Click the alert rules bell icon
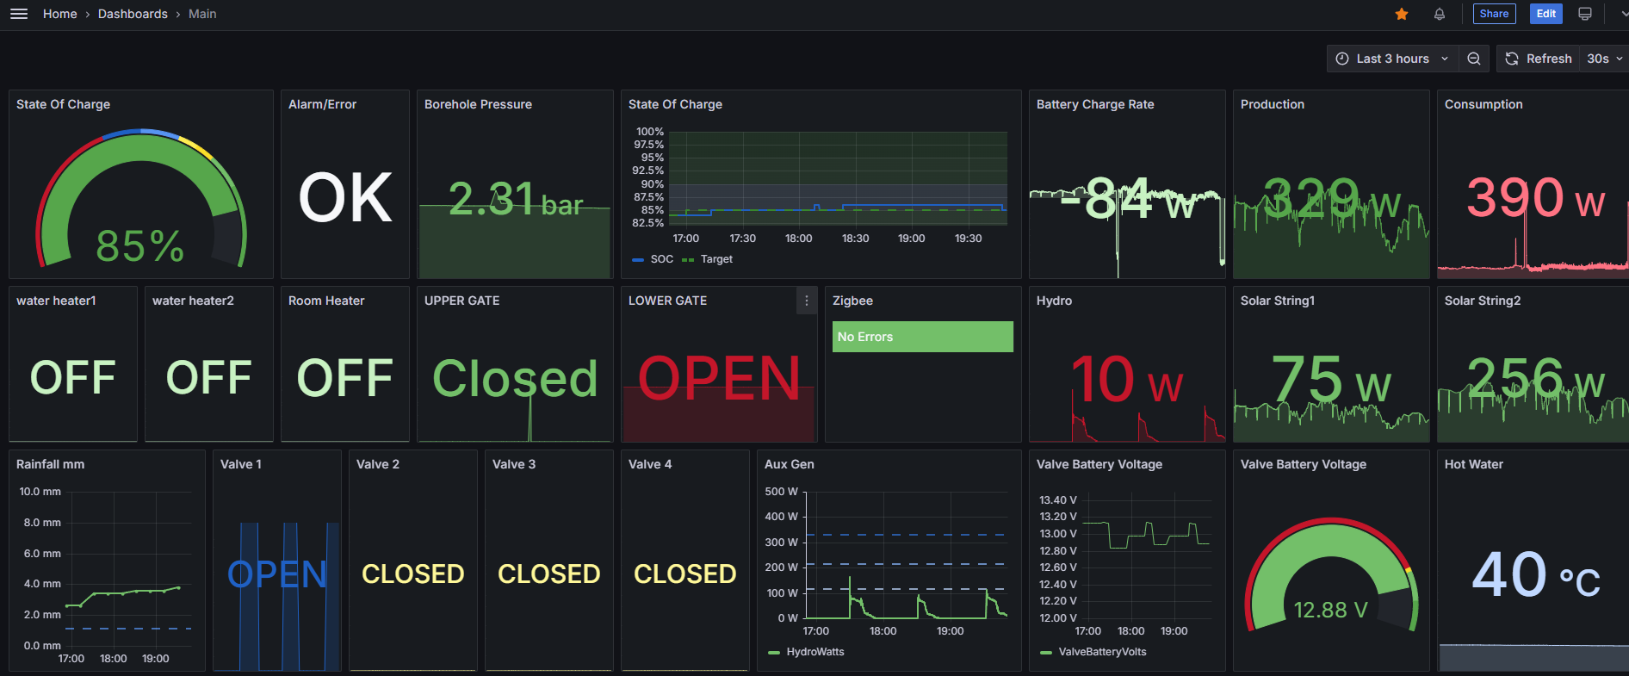1629x676 pixels. click(1440, 14)
